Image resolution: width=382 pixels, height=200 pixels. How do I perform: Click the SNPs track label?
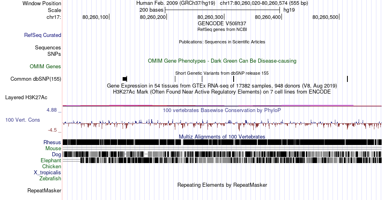pyautogui.click(x=54, y=54)
